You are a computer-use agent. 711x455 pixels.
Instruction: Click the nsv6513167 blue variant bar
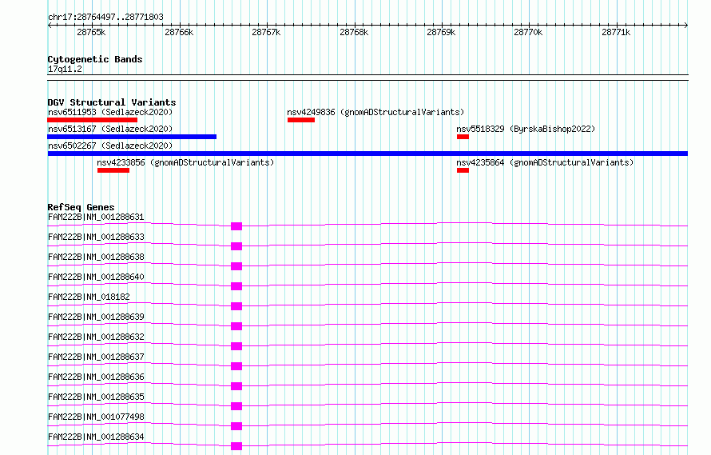click(x=132, y=137)
